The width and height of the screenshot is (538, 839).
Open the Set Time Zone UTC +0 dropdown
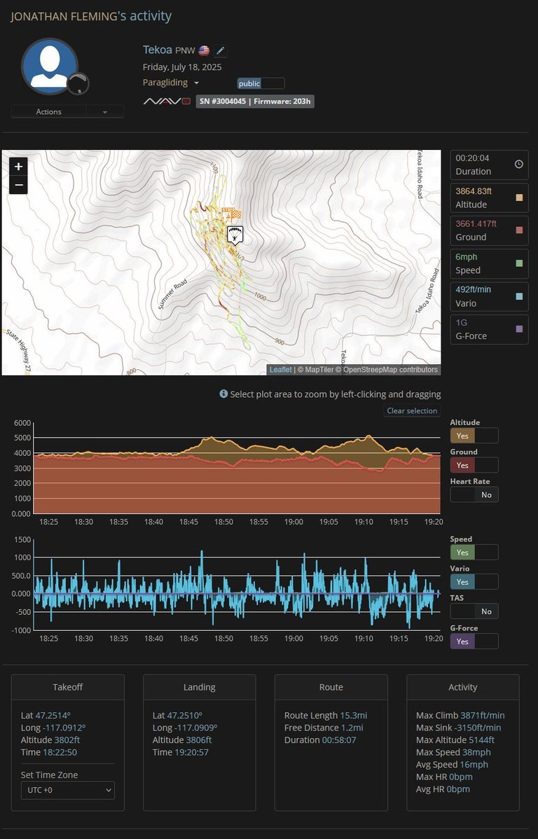[x=67, y=790]
